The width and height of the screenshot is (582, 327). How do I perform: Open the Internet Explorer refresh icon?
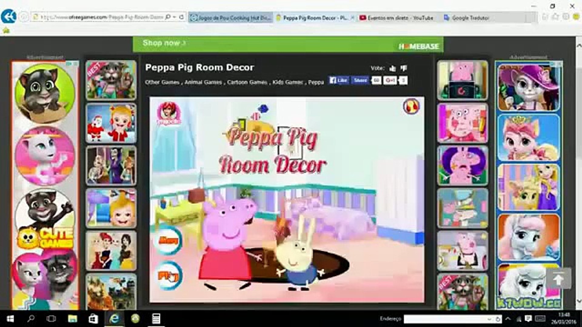click(x=181, y=17)
